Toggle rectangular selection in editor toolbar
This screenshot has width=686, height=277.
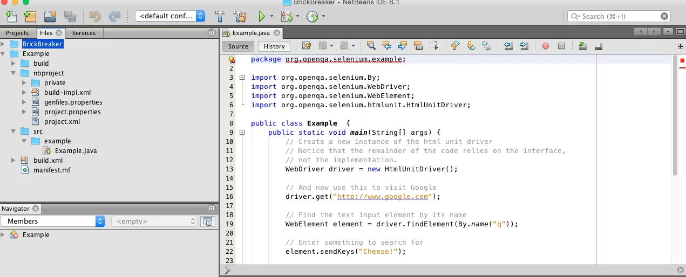[x=433, y=46]
